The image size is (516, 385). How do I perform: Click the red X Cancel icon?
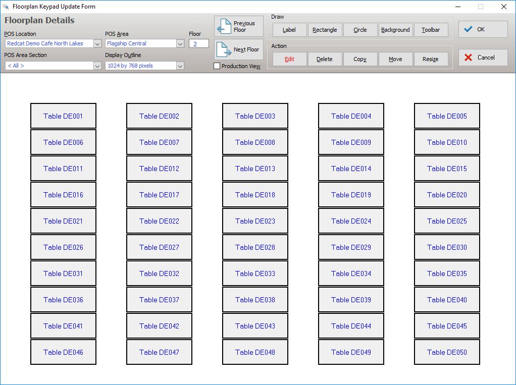(468, 58)
